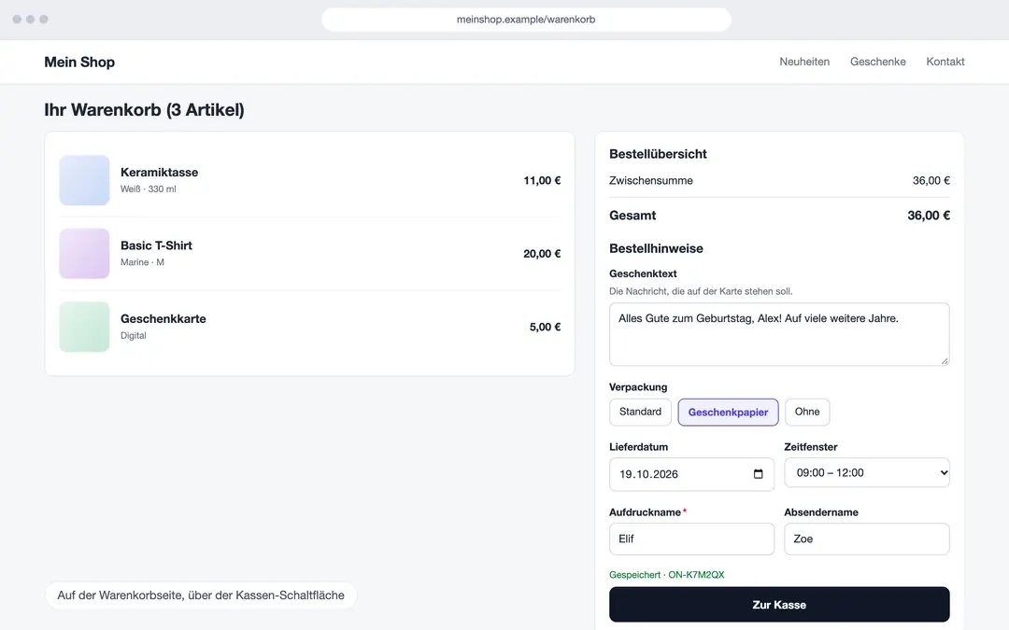
Task: Select Ohne packaging option
Action: point(807,413)
